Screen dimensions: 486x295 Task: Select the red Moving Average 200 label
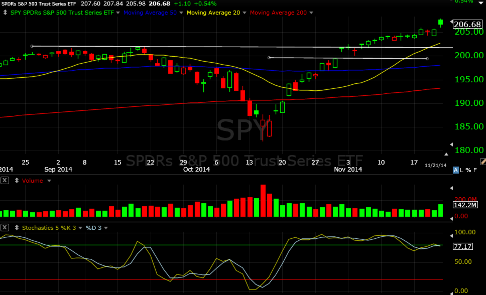(x=278, y=13)
